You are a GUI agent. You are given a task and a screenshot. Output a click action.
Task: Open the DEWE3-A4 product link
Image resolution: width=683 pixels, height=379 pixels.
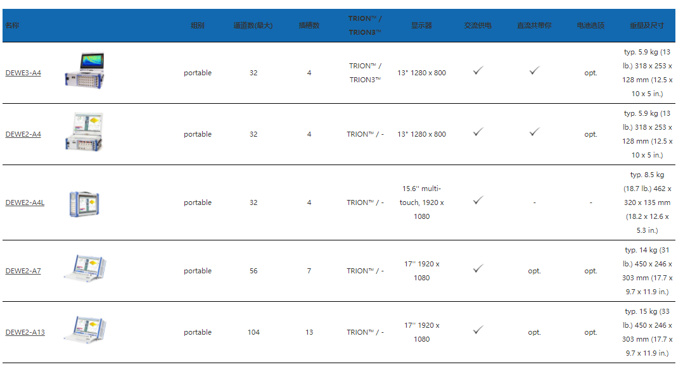[23, 73]
